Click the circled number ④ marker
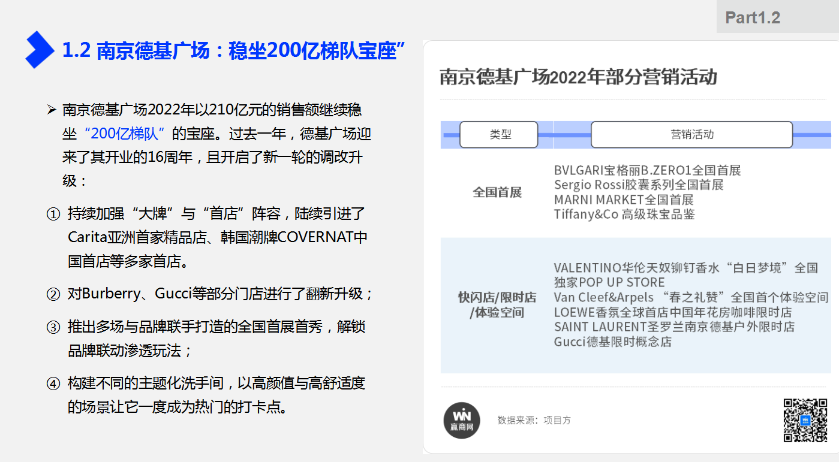This screenshot has height=462, width=839. [53, 384]
